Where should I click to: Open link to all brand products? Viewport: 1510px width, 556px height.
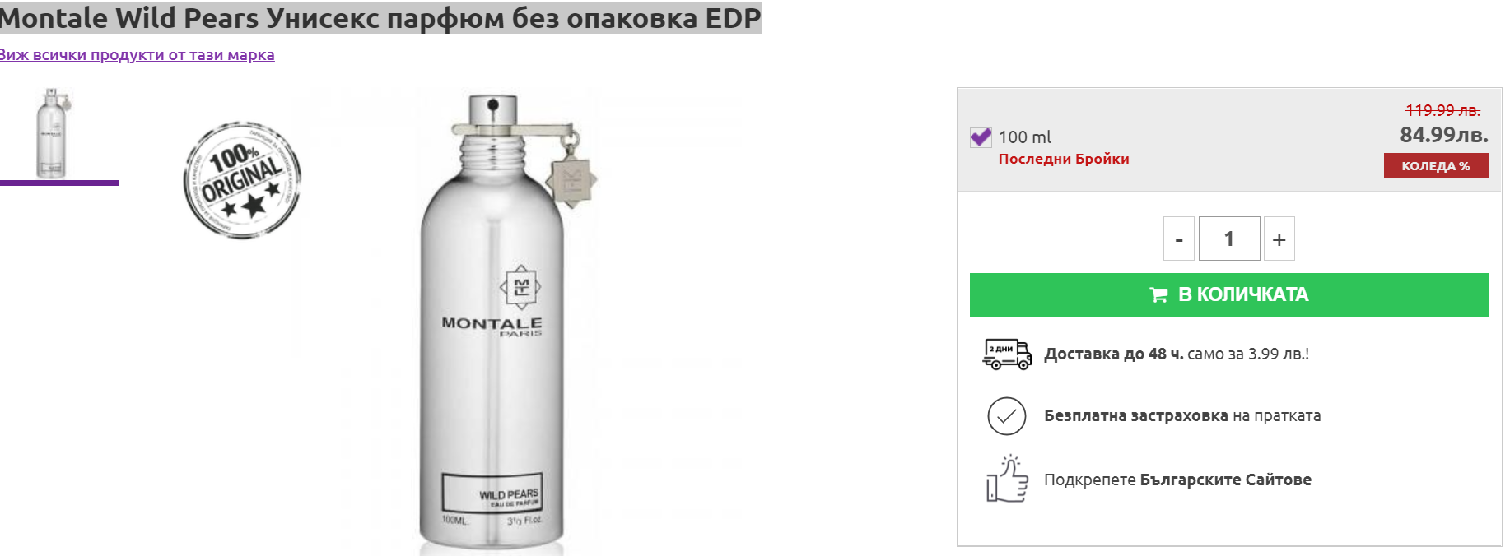pos(137,55)
